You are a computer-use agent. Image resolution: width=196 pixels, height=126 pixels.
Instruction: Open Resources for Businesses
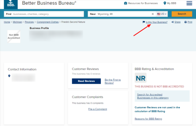pos(141,3)
